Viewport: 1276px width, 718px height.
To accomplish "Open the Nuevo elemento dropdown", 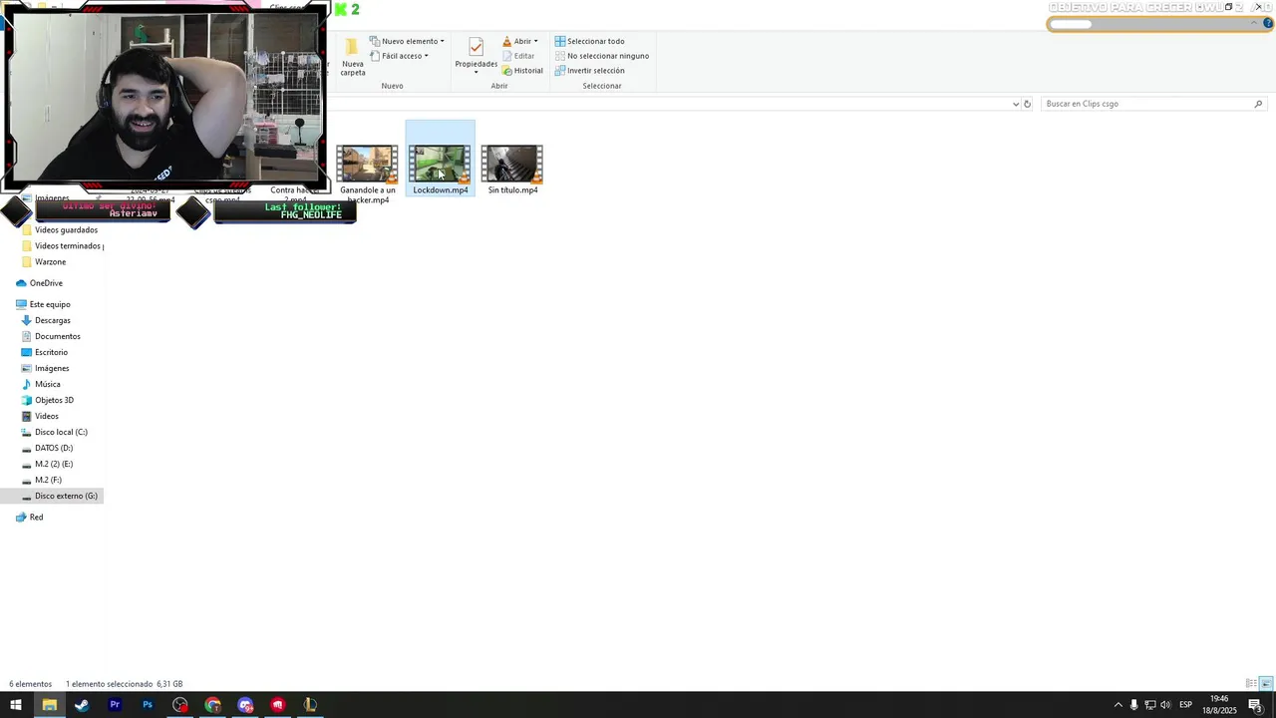I will pyautogui.click(x=407, y=41).
